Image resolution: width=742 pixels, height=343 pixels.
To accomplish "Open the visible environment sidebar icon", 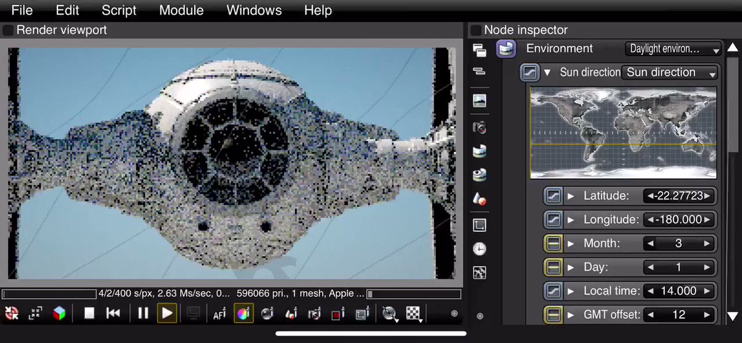I will [479, 176].
